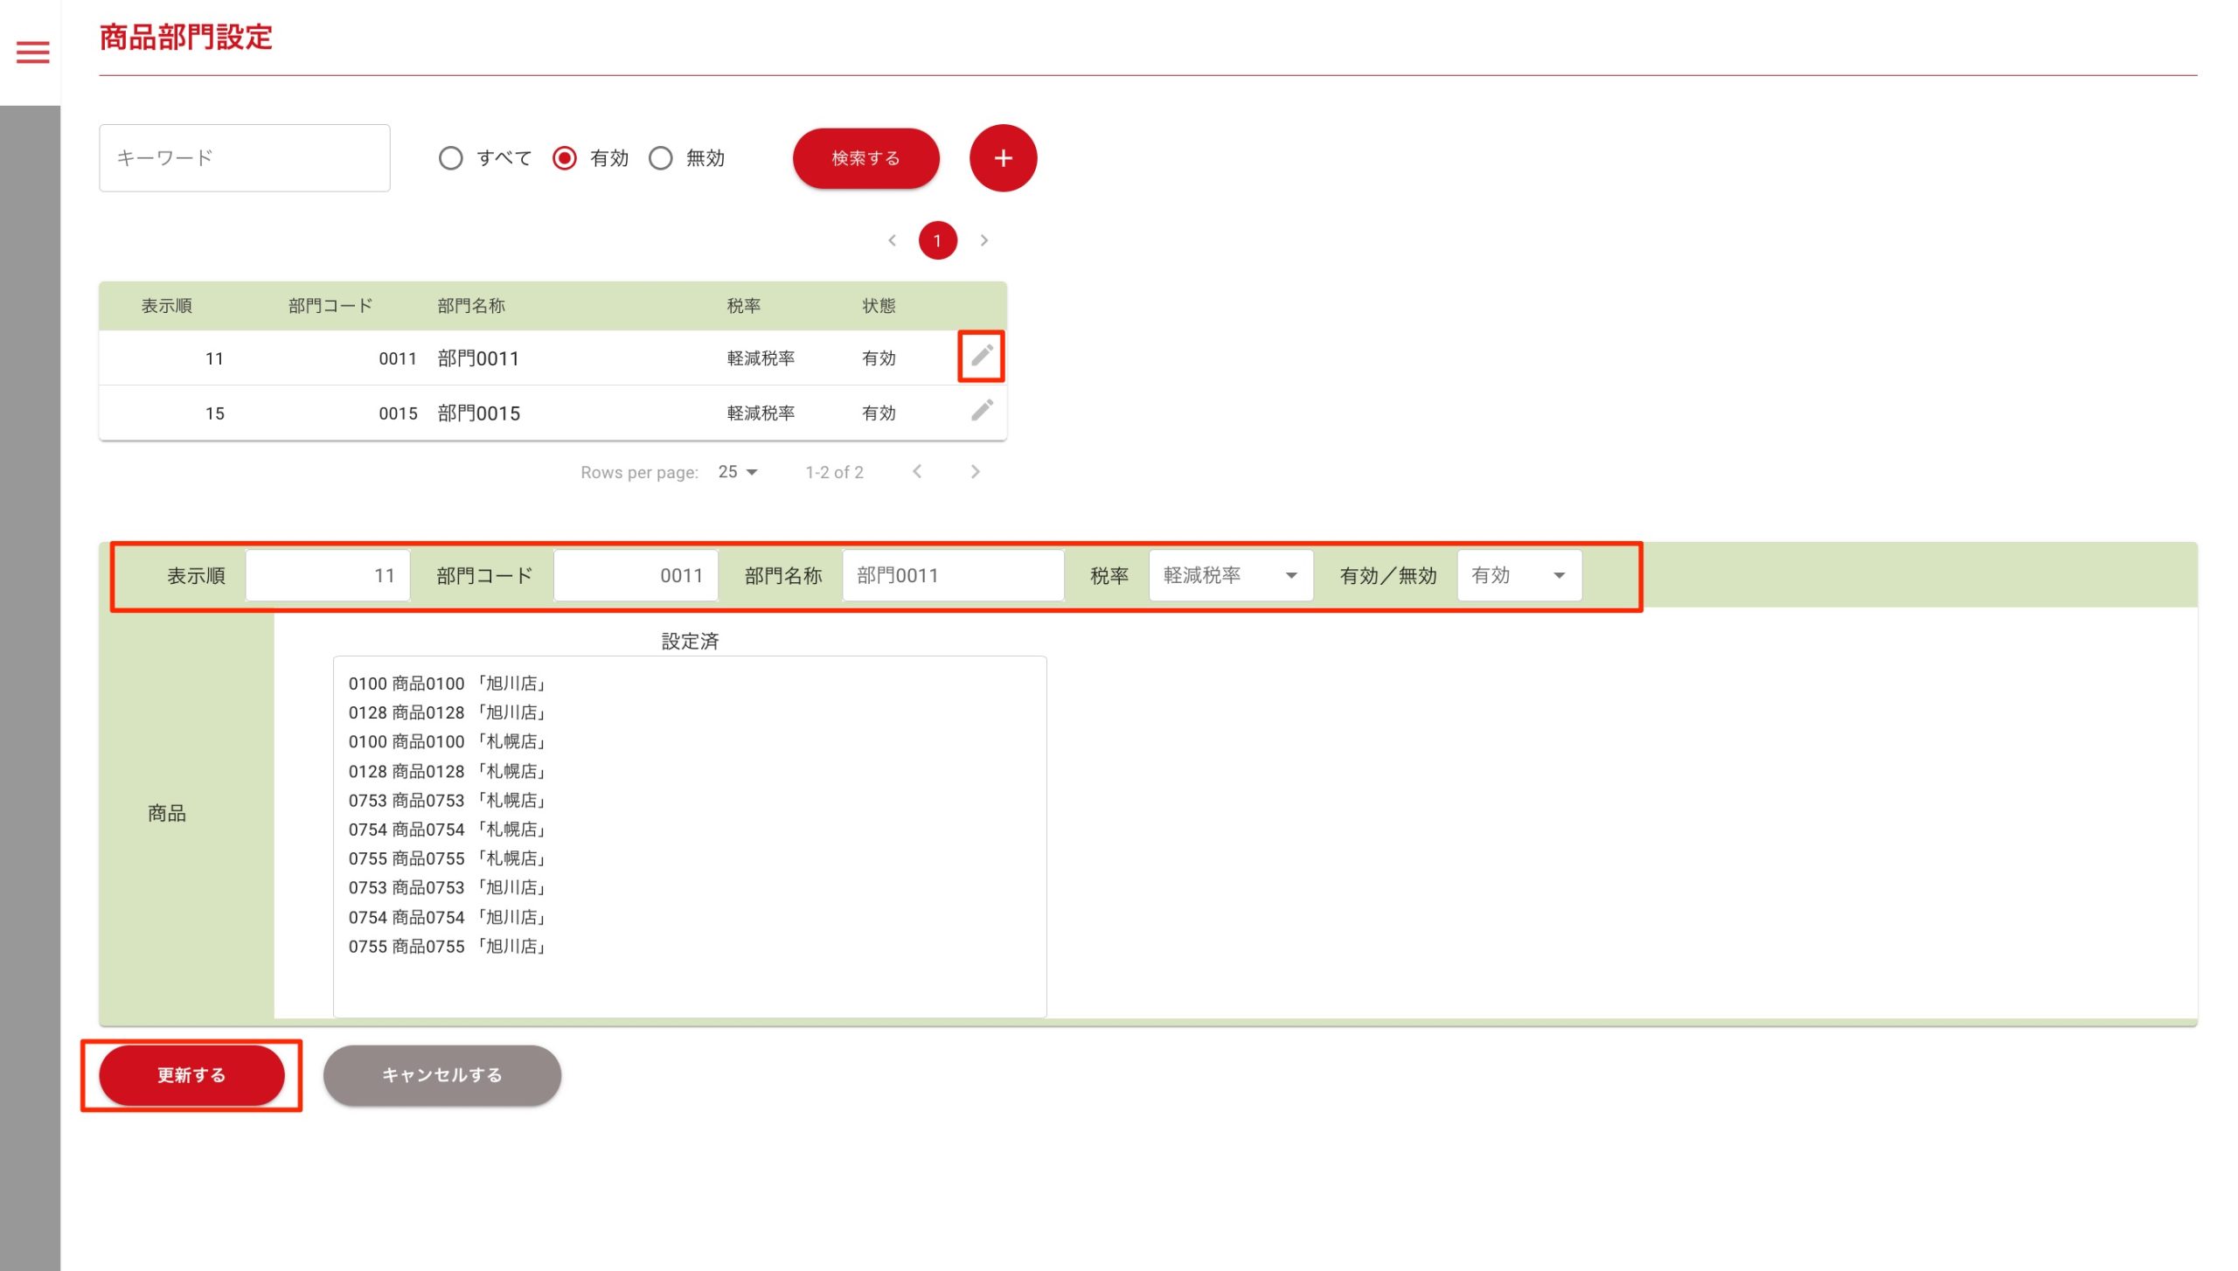This screenshot has width=2238, height=1271.
Task: Open the 税率 dropdown
Action: click(x=1230, y=575)
